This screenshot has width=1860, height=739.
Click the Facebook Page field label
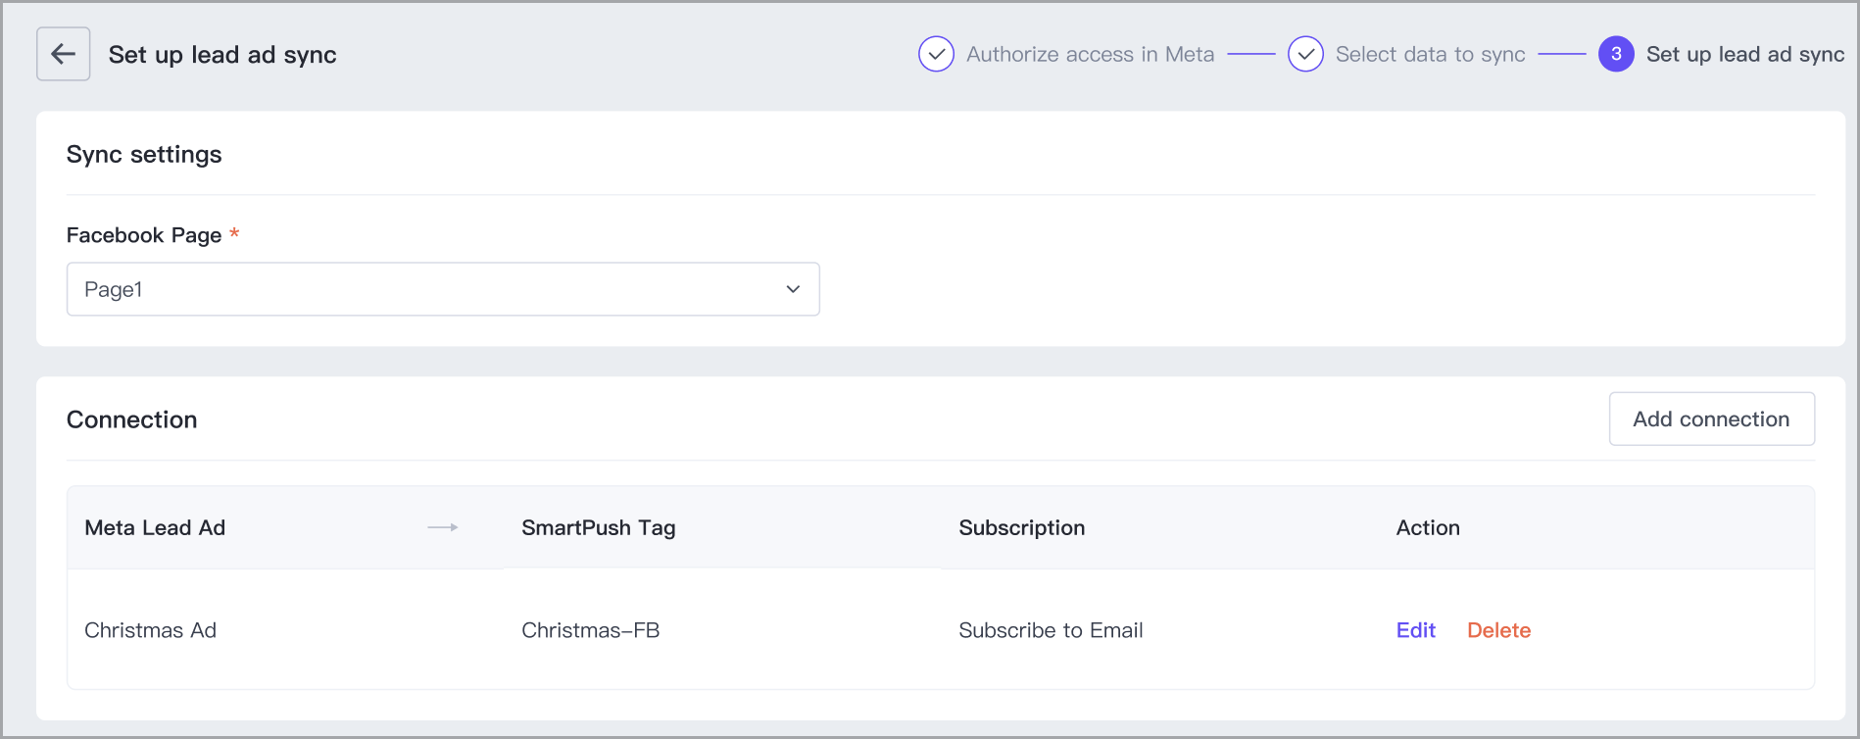click(144, 235)
